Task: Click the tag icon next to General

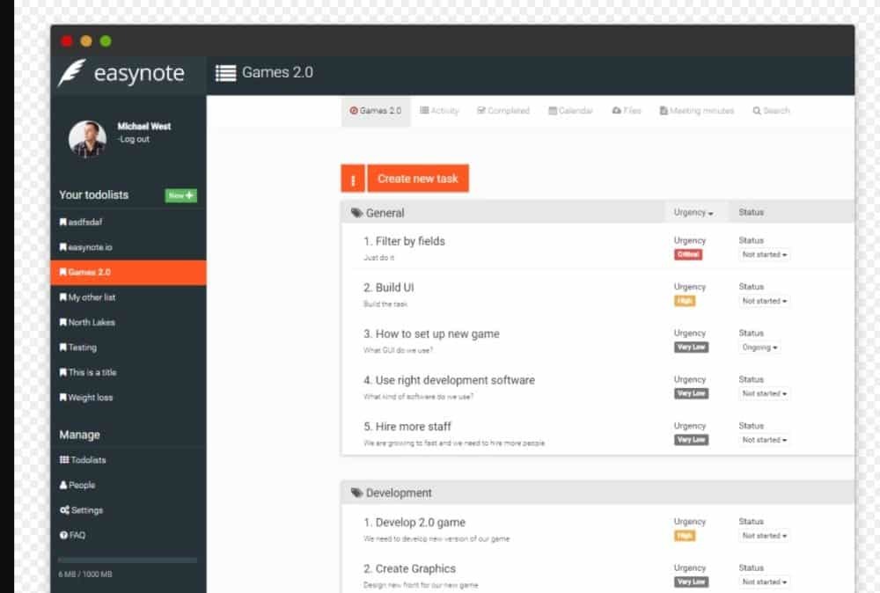Action: coord(356,213)
